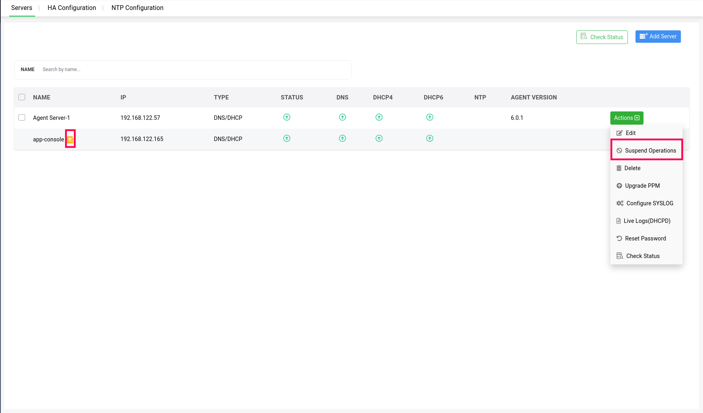Screen dimensions: 703x413
Task: Click the Check Status button at top
Action: pos(602,37)
